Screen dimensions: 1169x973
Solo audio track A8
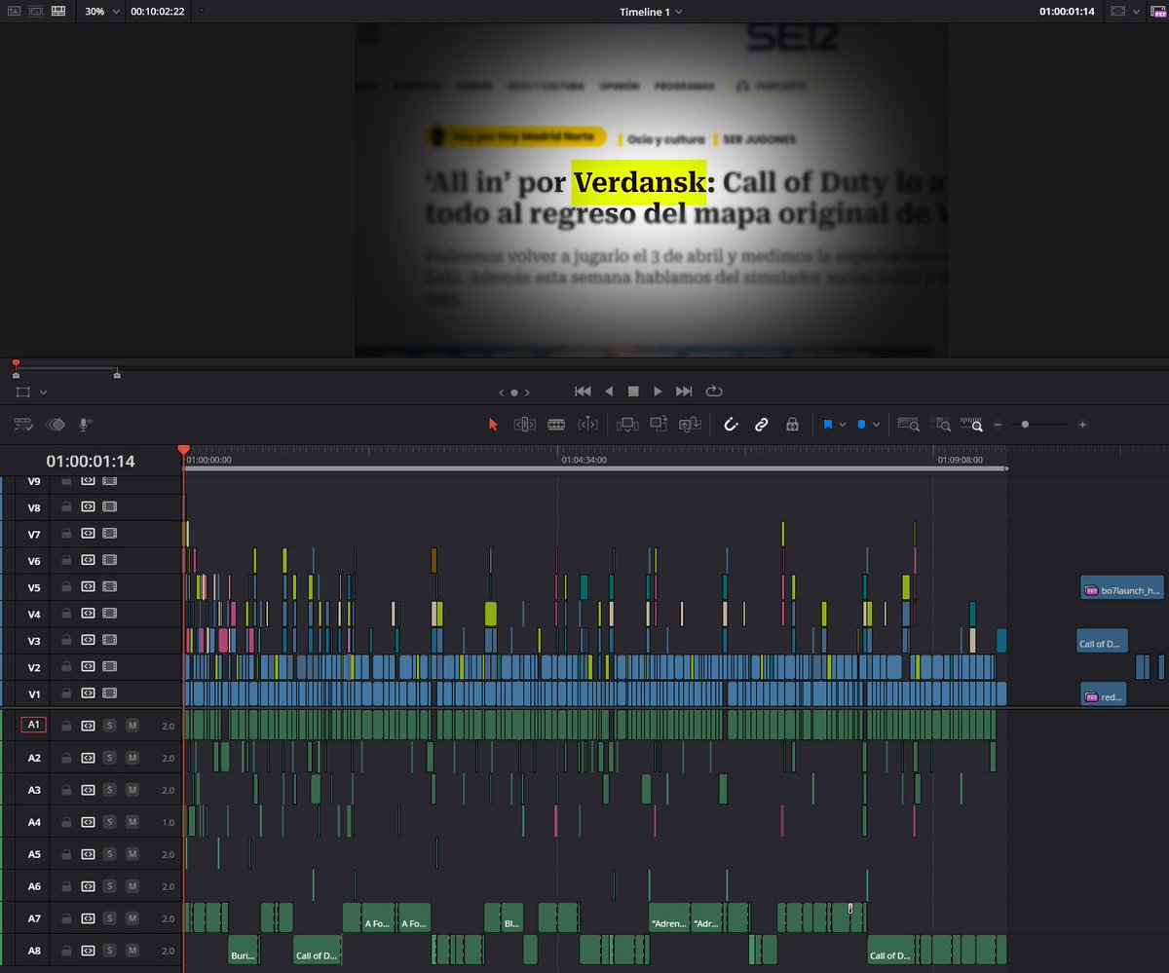(x=109, y=951)
